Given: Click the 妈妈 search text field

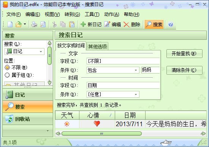Looking at the screenshot, I should (x=150, y=70).
